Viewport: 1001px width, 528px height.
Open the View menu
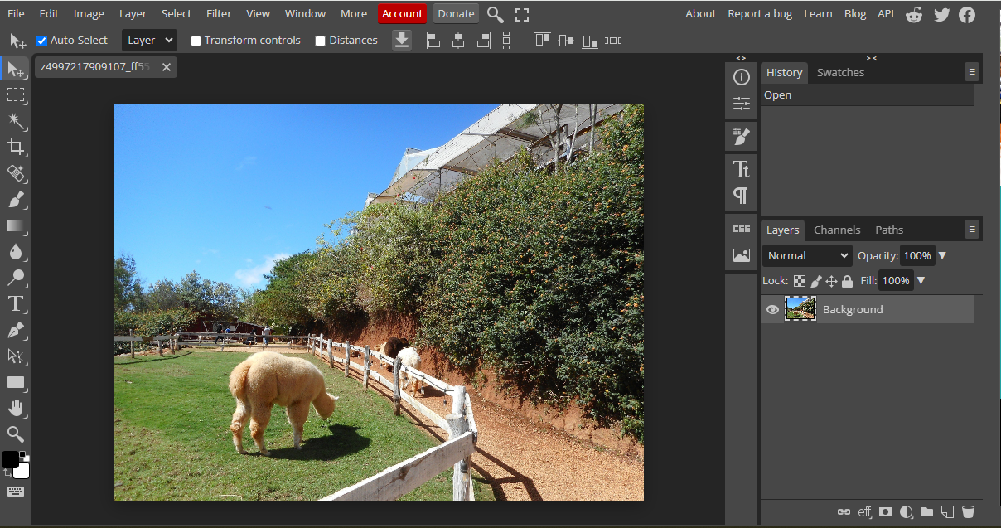coord(259,13)
